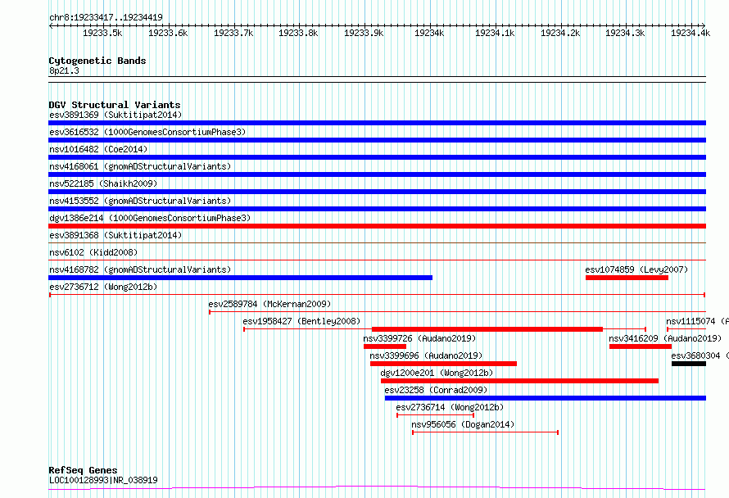Select nsv4153552 gnomAD variant label
Screen dimensions: 729x498
click(x=140, y=201)
